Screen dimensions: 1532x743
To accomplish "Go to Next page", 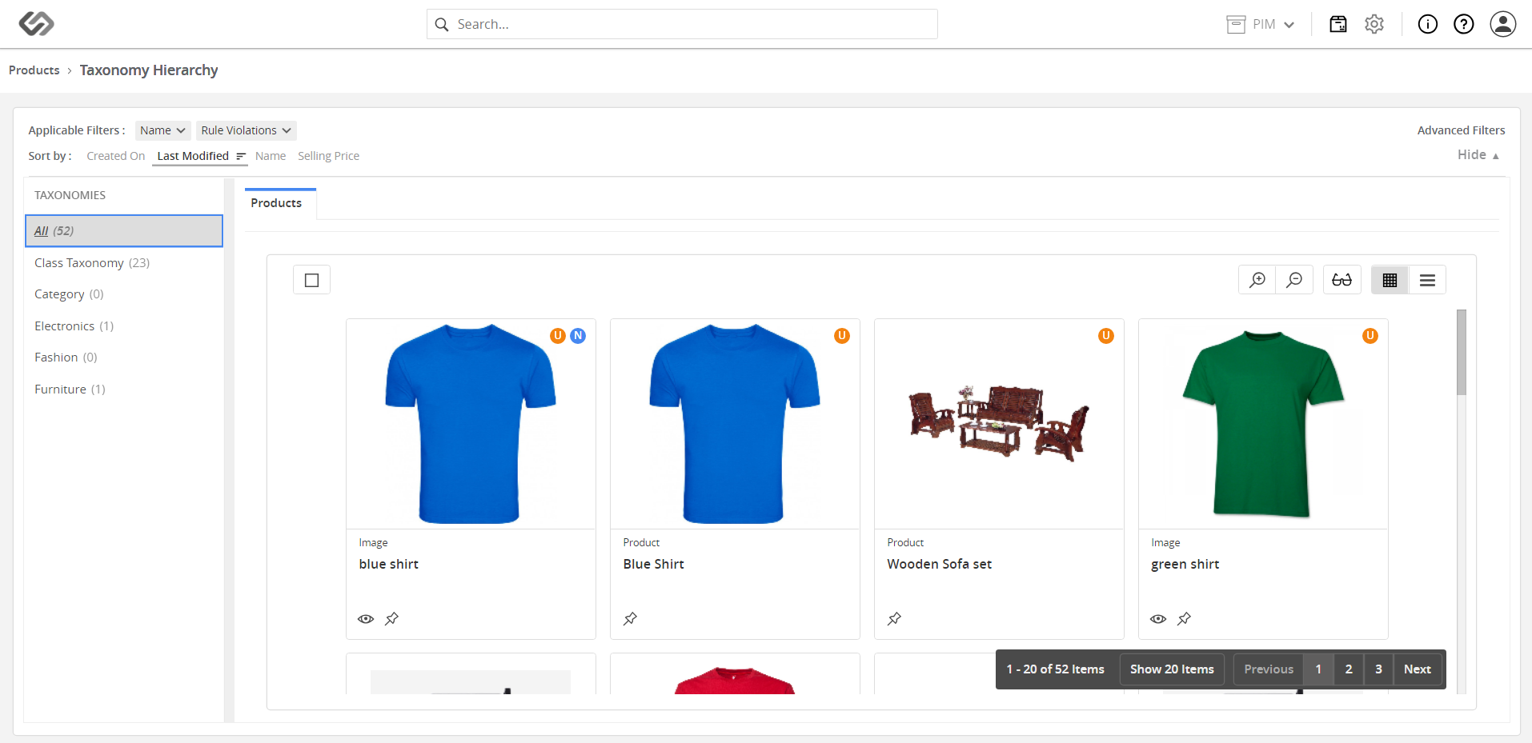I will [x=1418, y=669].
